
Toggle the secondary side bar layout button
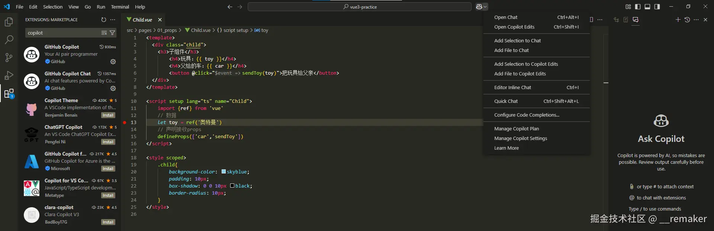pos(657,7)
